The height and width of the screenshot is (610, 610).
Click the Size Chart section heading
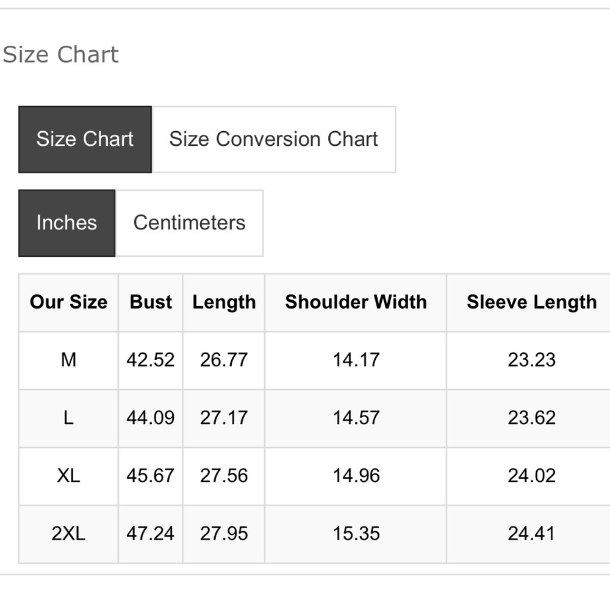click(x=60, y=55)
